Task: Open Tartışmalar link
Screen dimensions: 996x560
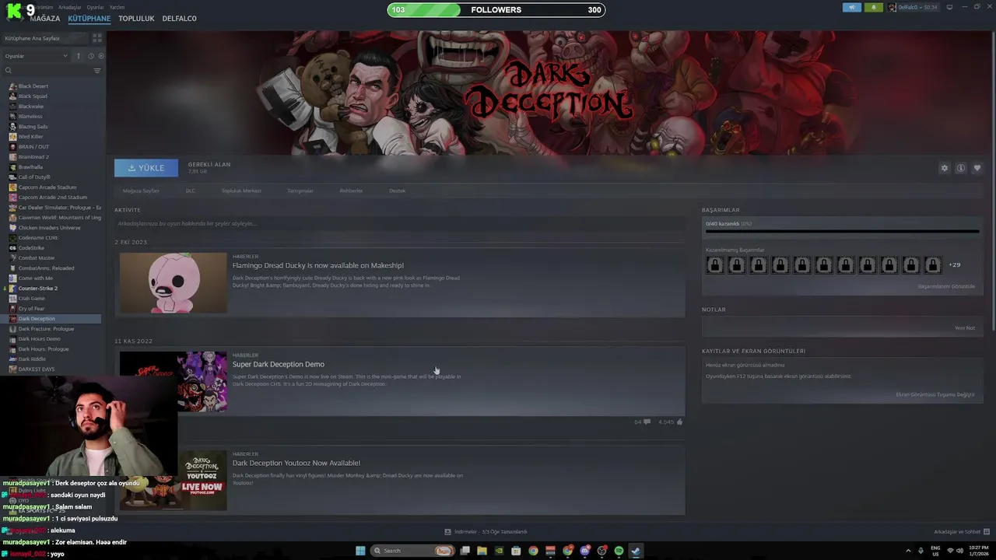Action: [x=300, y=191]
